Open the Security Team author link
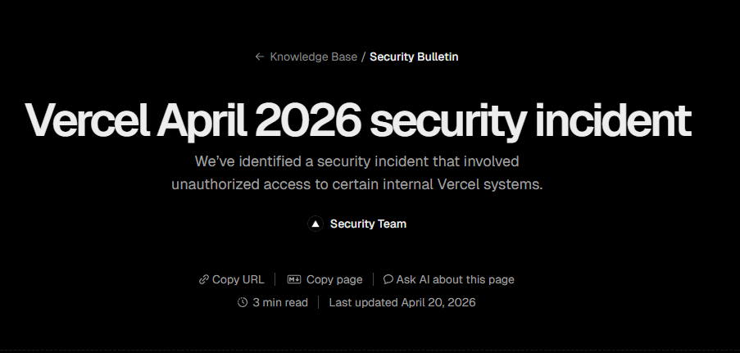This screenshot has width=740, height=353. [368, 224]
